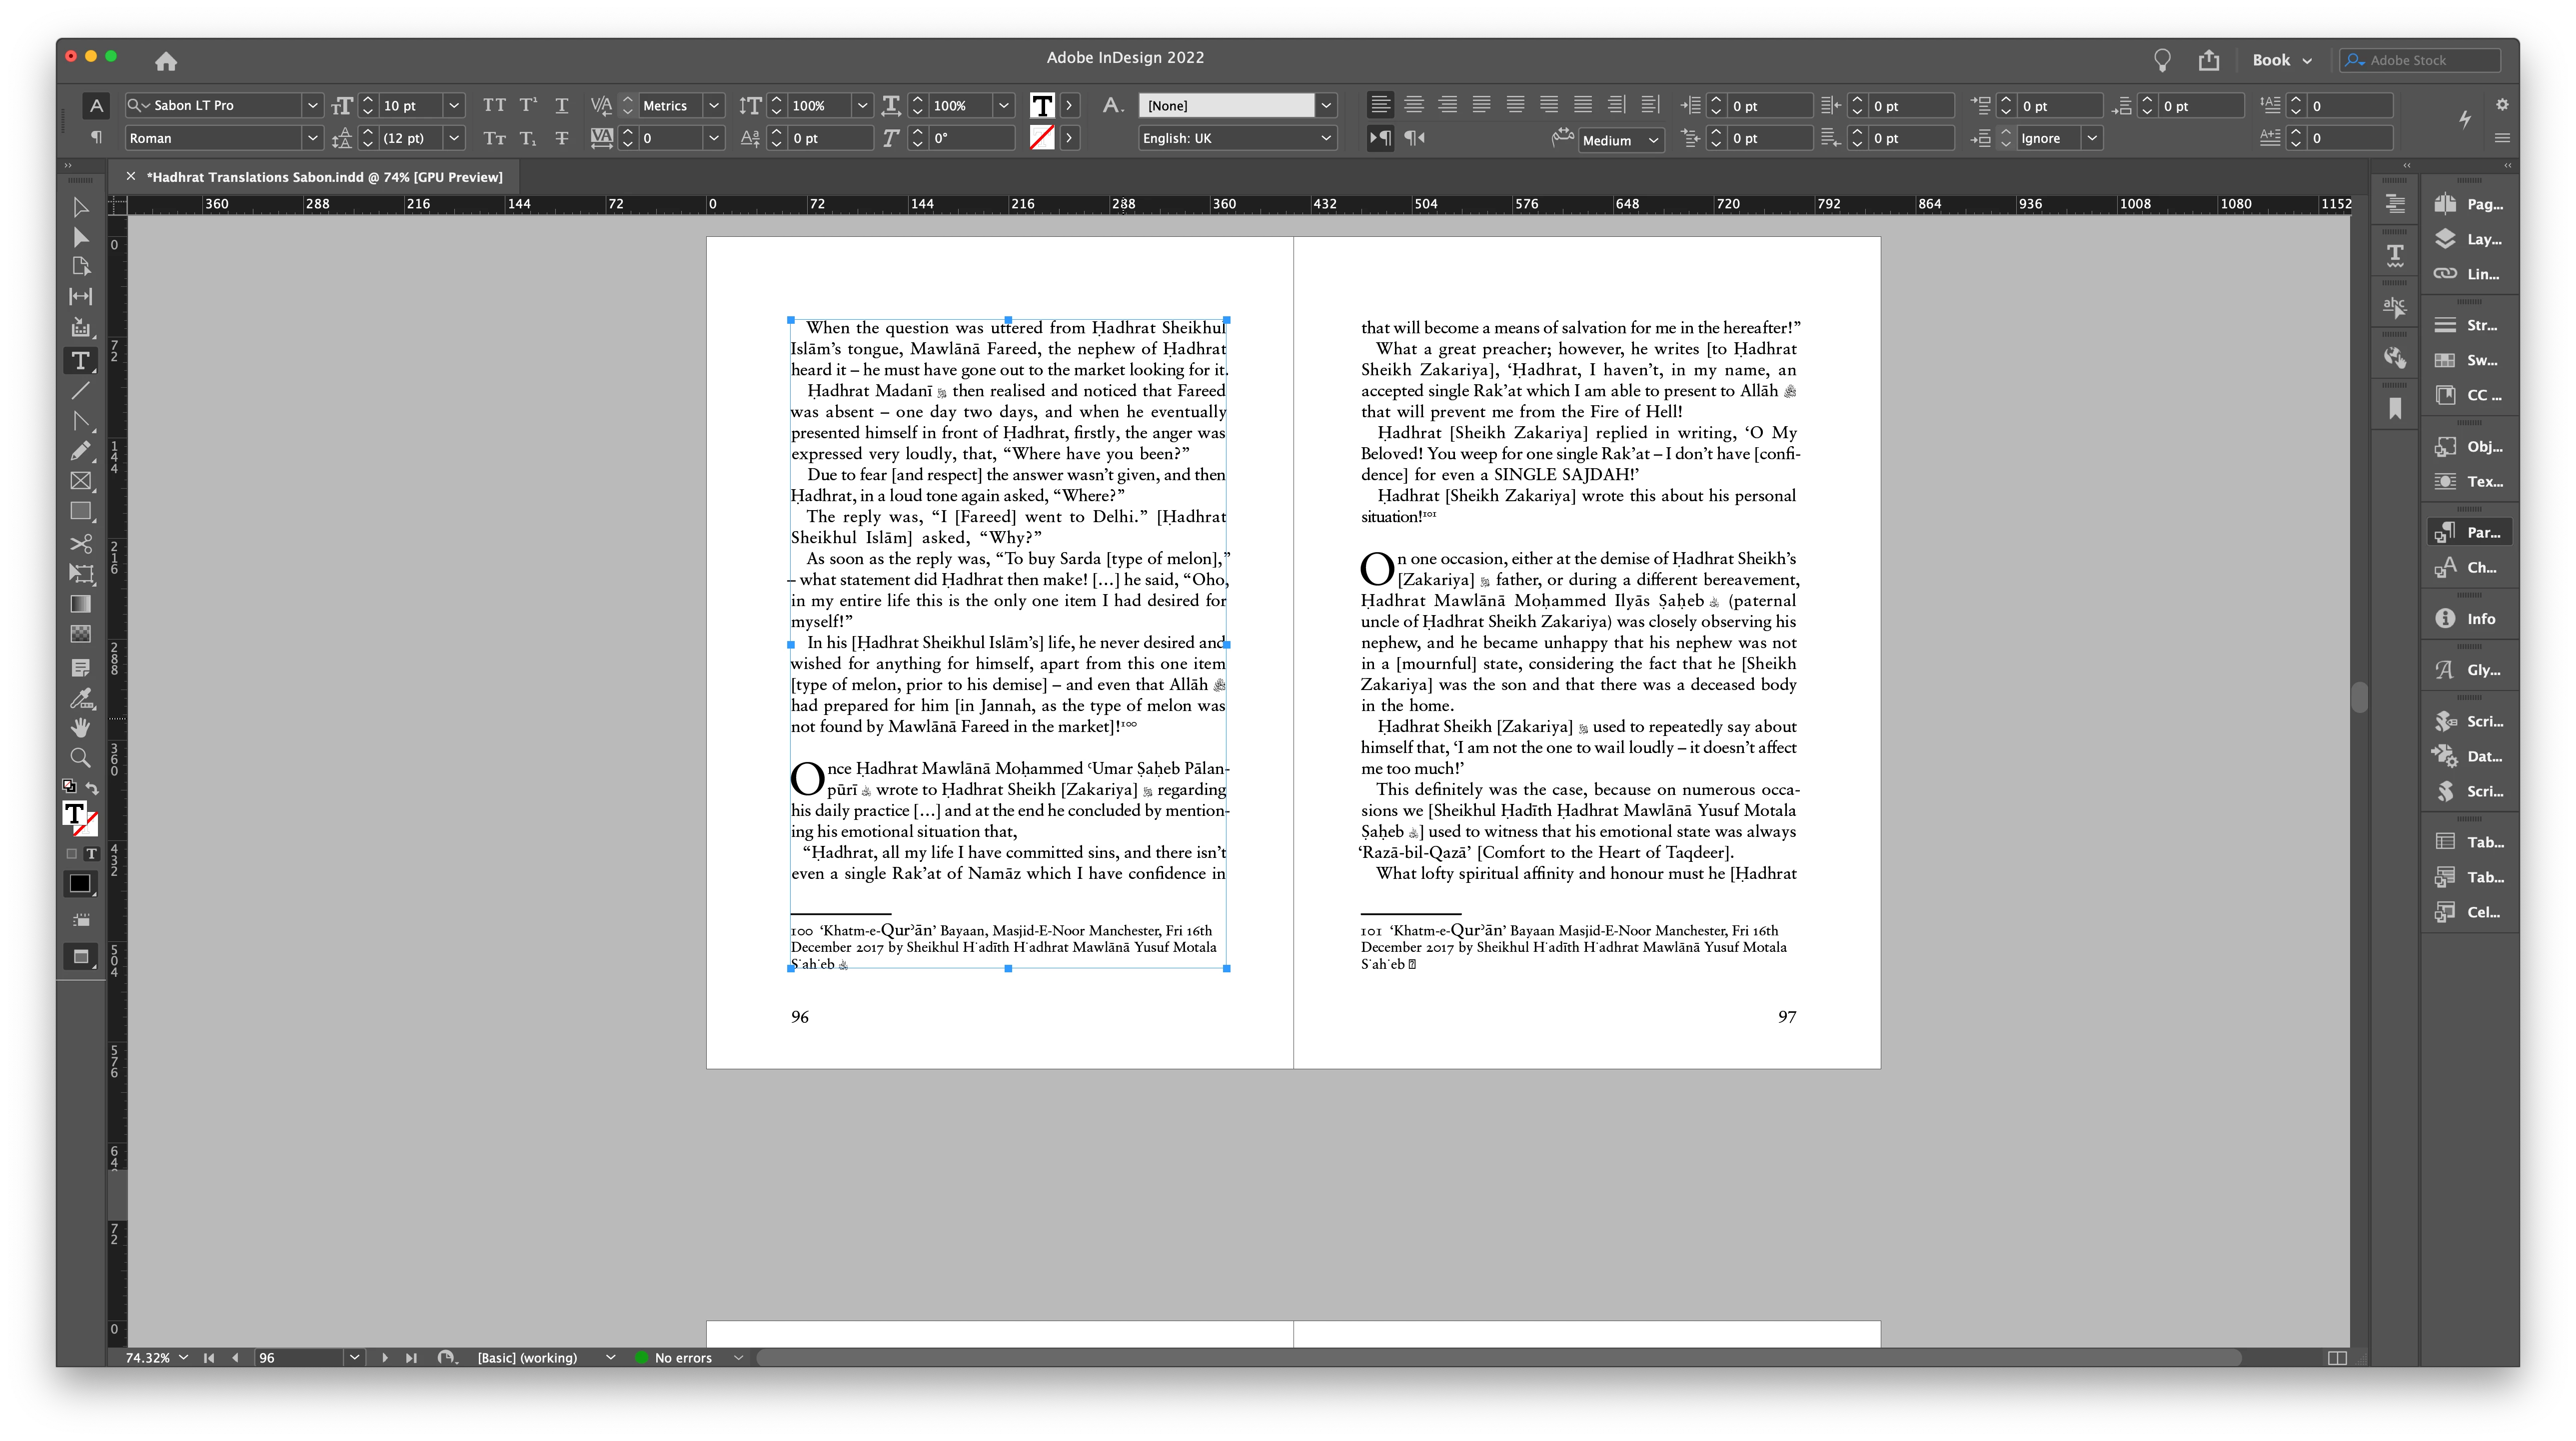Activate the Rectangle Frame tool
Viewport: 2576px width, 1441px height.
click(81, 481)
